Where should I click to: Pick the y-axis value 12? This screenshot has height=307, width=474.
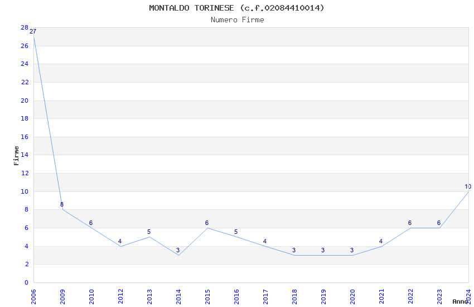tap(25, 173)
